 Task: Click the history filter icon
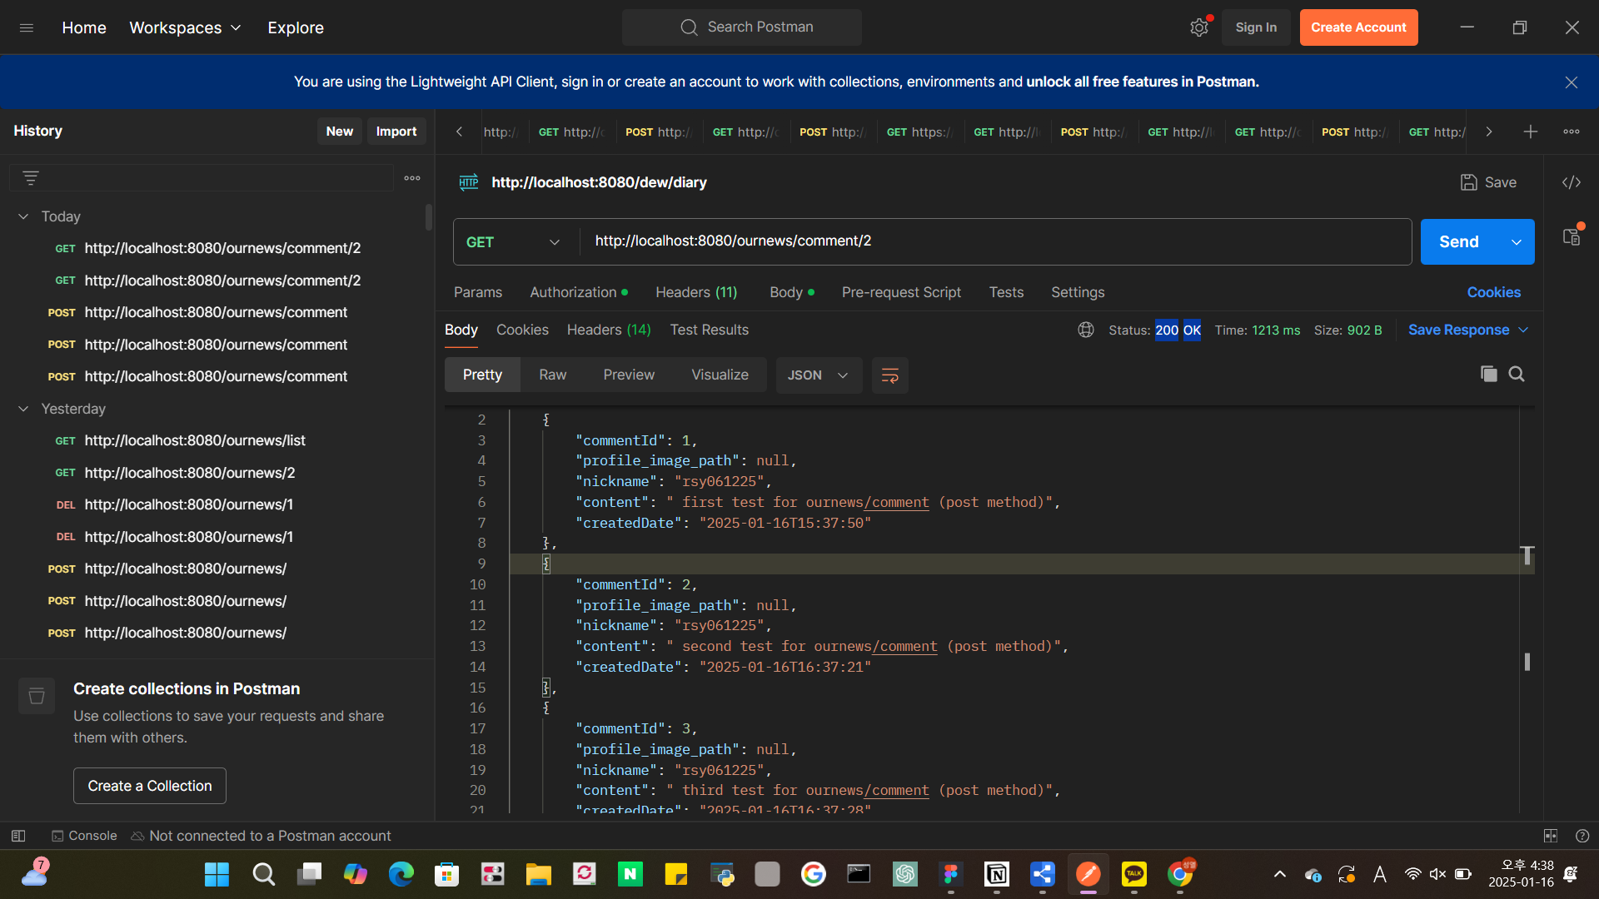[x=31, y=178]
